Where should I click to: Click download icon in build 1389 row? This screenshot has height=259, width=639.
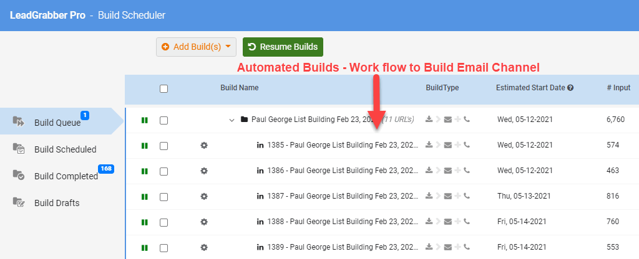pyautogui.click(x=429, y=247)
